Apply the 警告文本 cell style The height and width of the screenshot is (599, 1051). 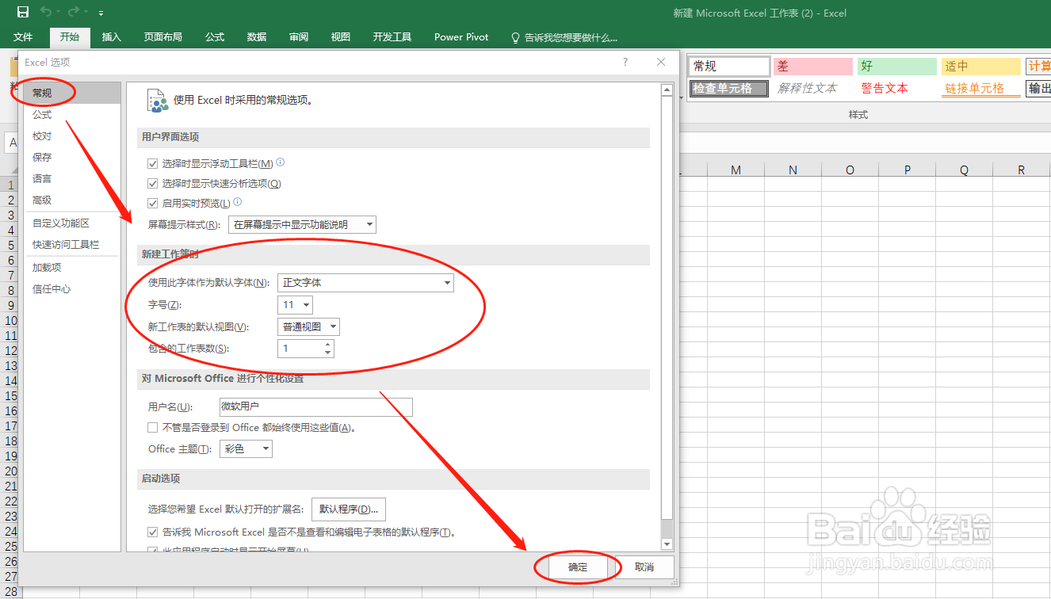click(897, 88)
